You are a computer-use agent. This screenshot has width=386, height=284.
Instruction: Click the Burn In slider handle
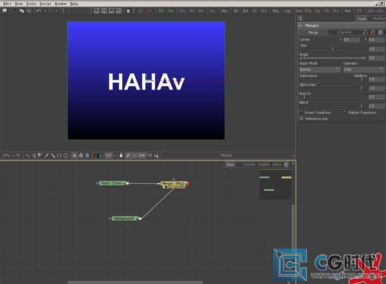[x=304, y=97]
